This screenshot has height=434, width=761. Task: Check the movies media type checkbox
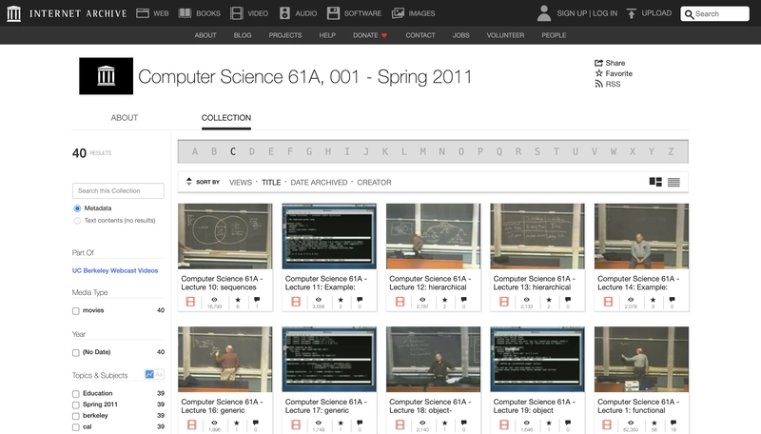[76, 310]
